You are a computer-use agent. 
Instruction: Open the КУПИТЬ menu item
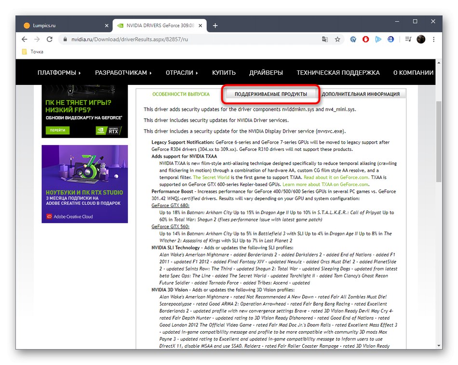224,73
